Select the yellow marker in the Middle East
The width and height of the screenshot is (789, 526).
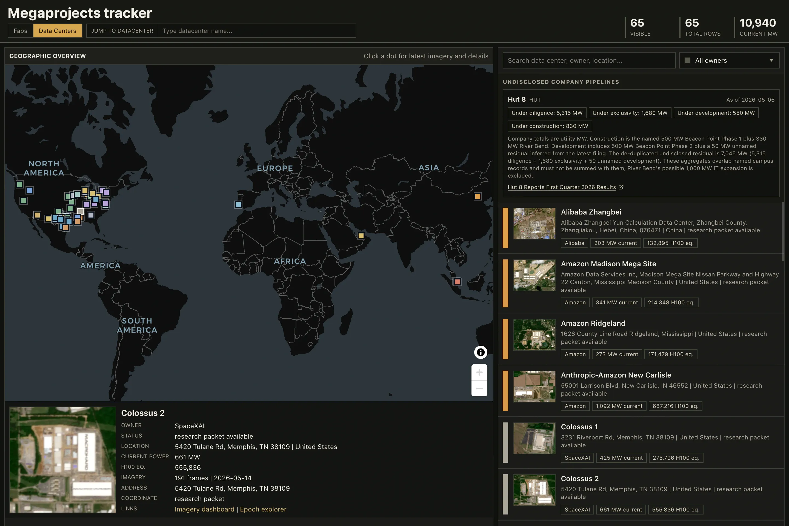tap(361, 236)
